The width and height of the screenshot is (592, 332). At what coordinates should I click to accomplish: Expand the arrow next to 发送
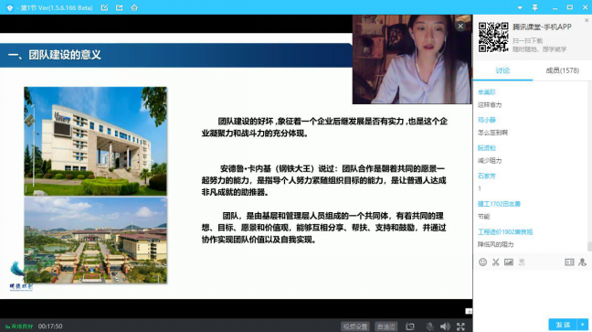pyautogui.click(x=583, y=325)
